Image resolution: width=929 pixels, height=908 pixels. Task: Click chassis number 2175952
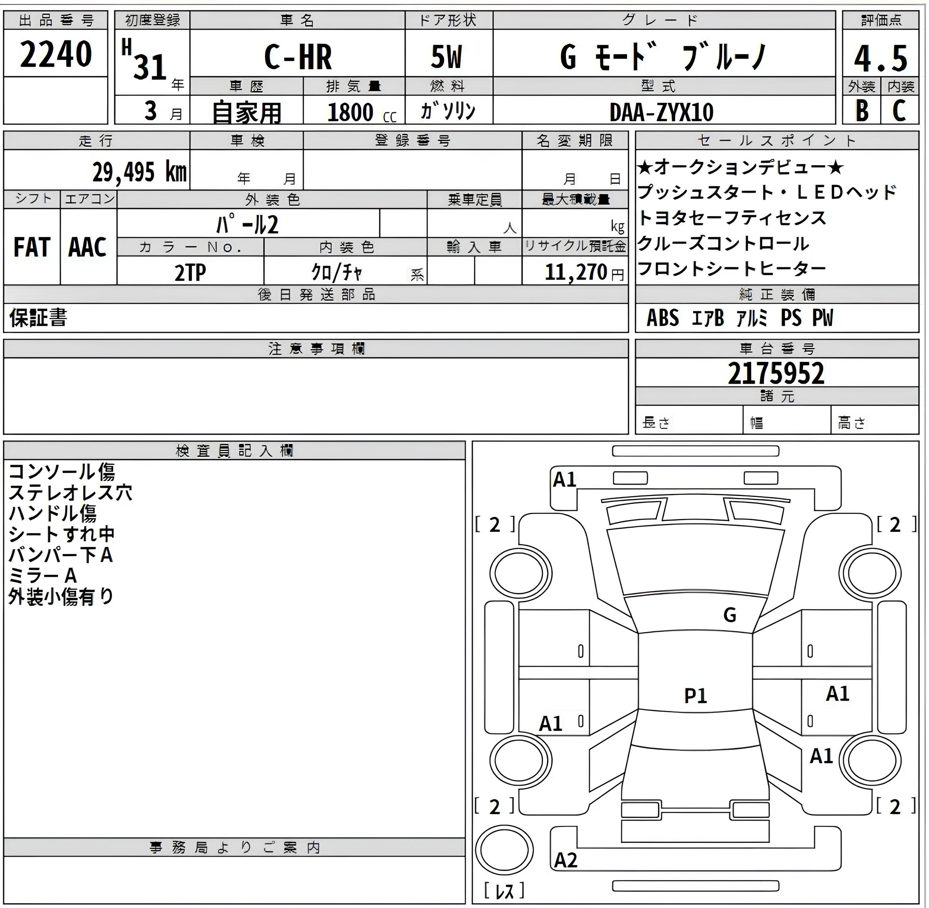pyautogui.click(x=776, y=373)
